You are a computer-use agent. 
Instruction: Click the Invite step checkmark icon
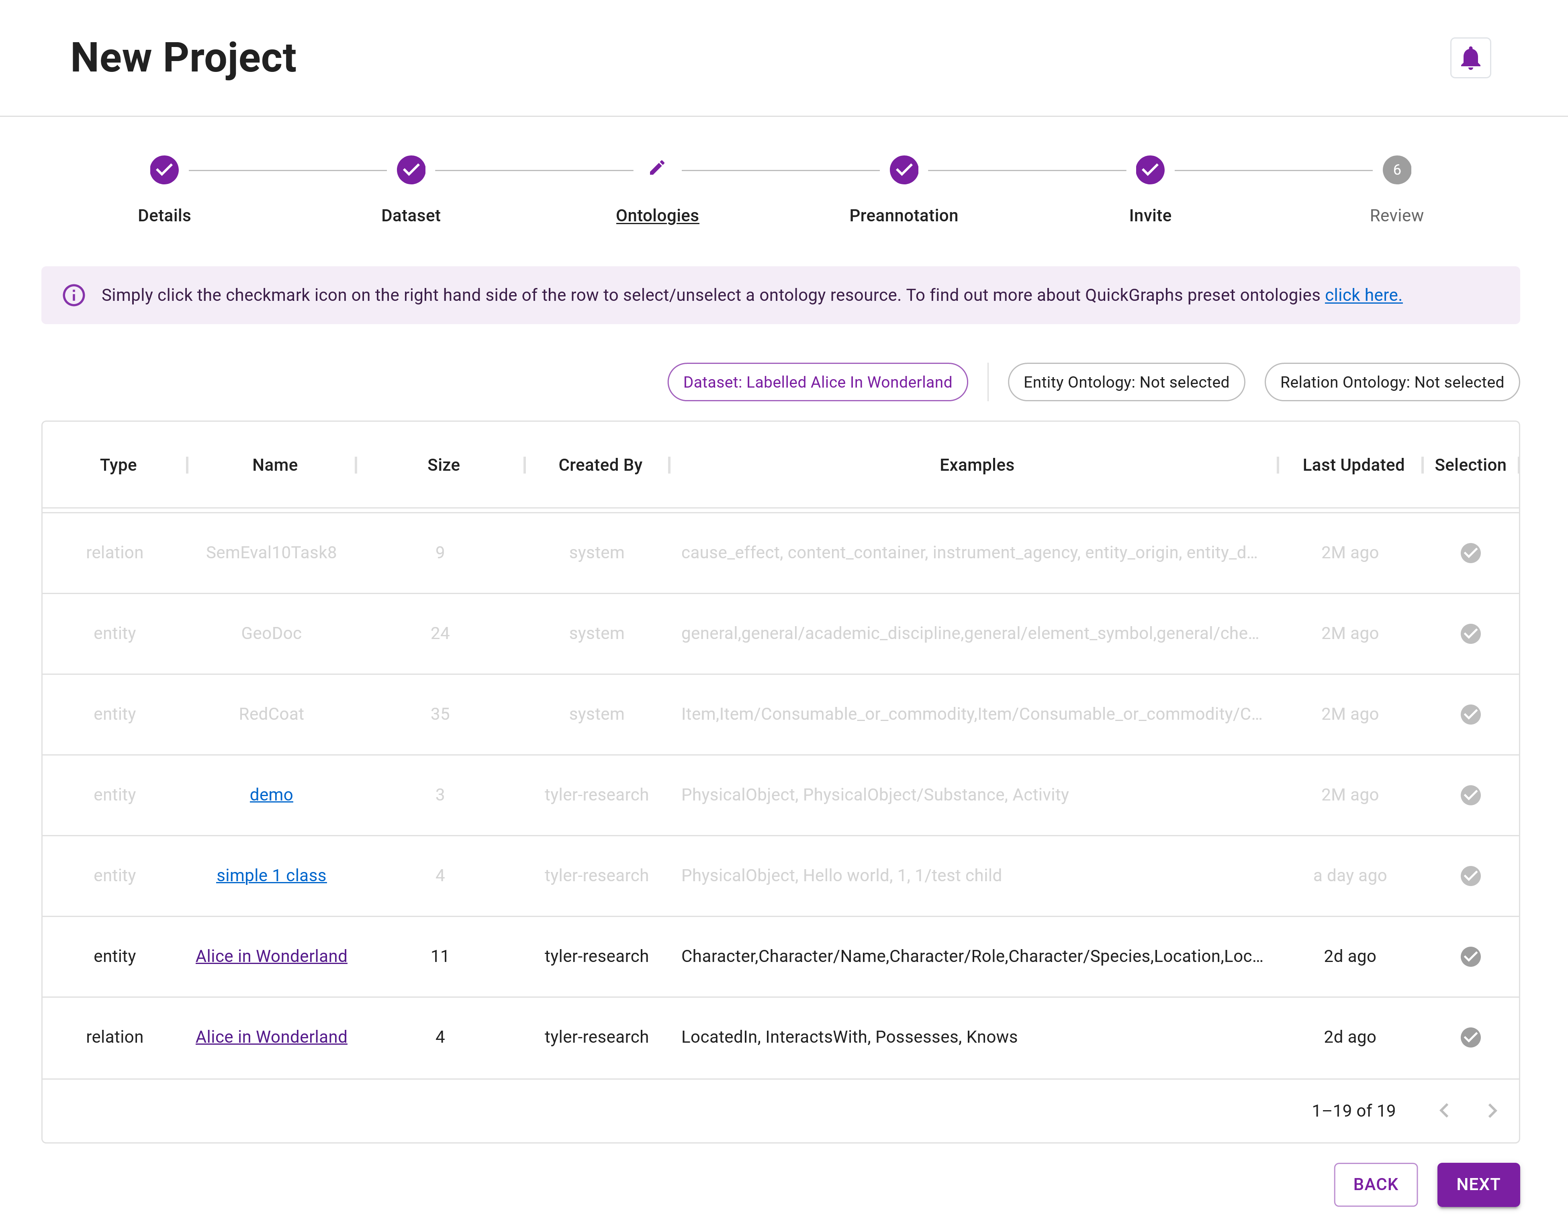[x=1149, y=169]
